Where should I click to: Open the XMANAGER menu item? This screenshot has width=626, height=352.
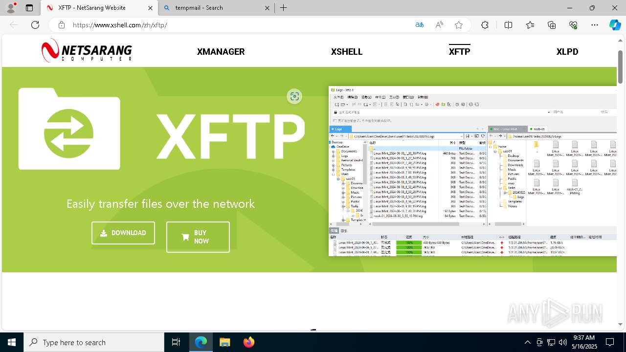click(221, 51)
